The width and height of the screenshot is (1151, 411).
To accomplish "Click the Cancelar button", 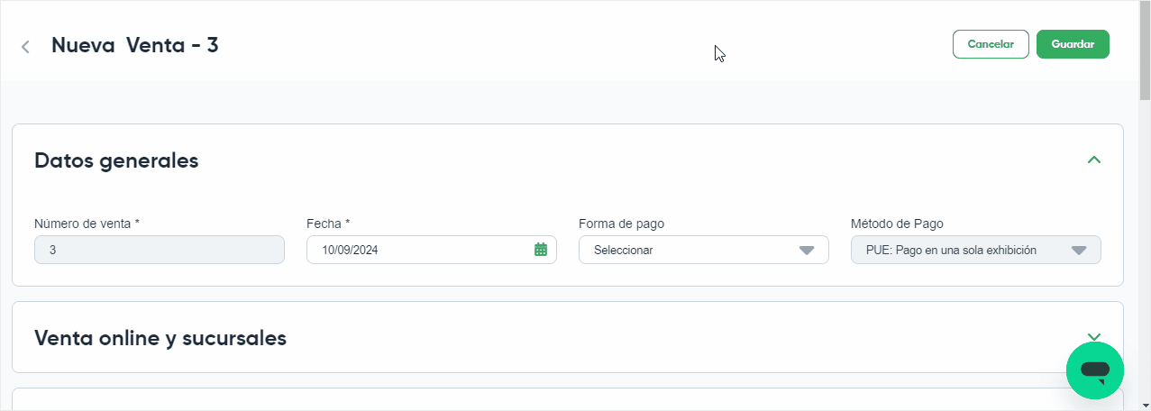I will tap(991, 44).
